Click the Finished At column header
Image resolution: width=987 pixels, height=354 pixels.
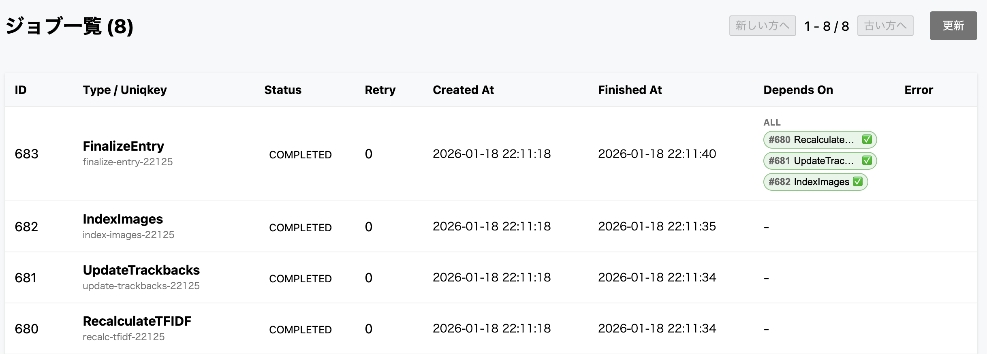click(x=630, y=90)
